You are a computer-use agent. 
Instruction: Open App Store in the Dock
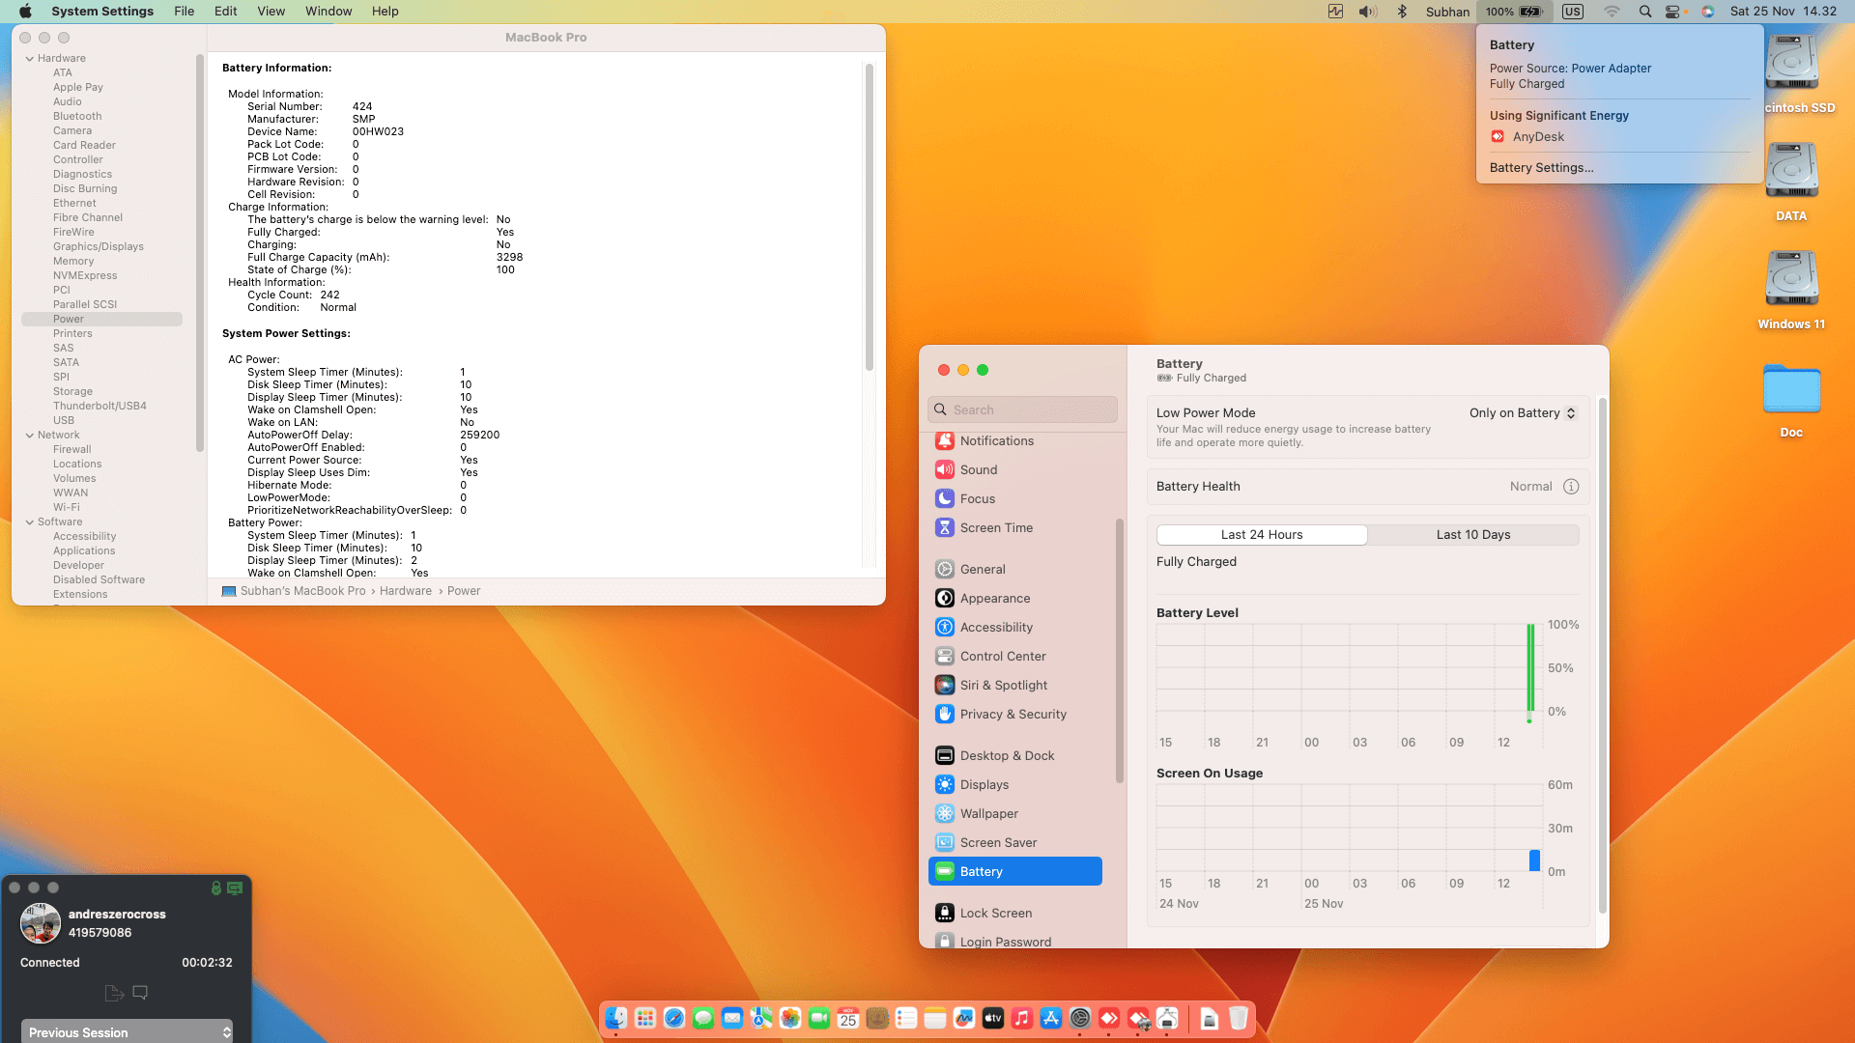coord(1051,1018)
